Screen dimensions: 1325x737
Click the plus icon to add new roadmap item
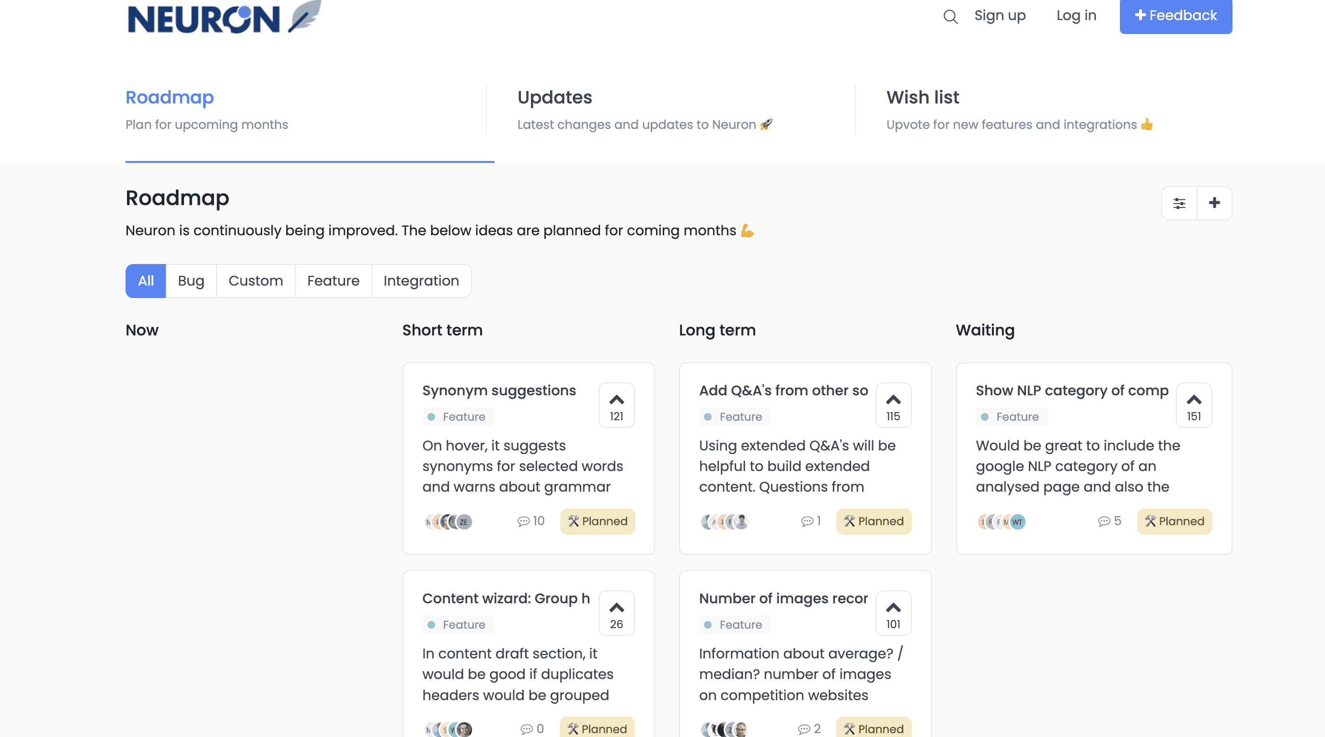(1214, 202)
